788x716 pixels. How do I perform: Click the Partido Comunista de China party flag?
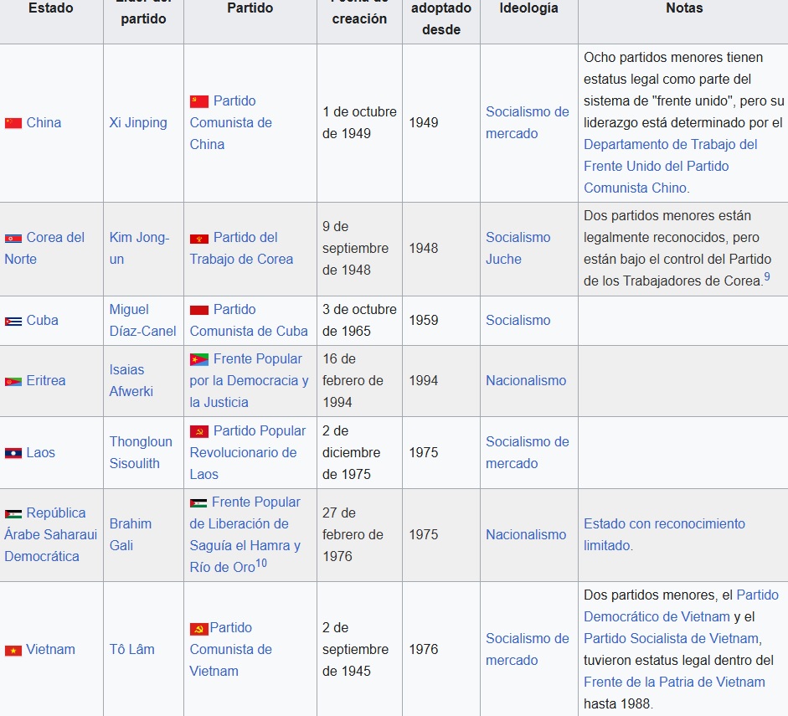[199, 101]
